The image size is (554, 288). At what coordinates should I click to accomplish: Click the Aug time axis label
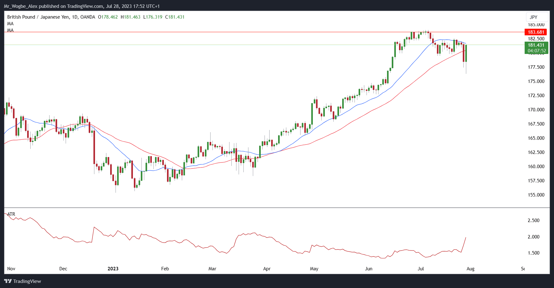click(x=470, y=268)
